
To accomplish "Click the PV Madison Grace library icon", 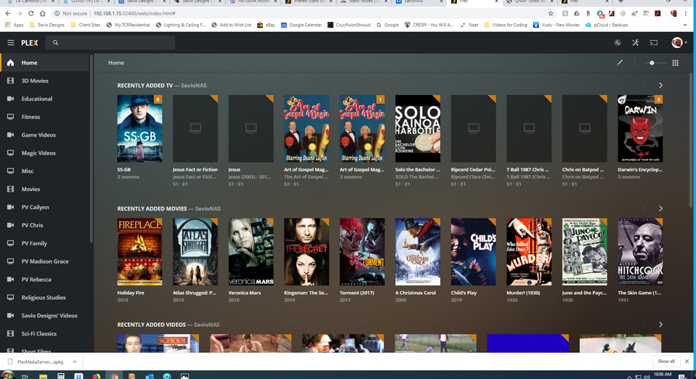I will [x=11, y=261].
